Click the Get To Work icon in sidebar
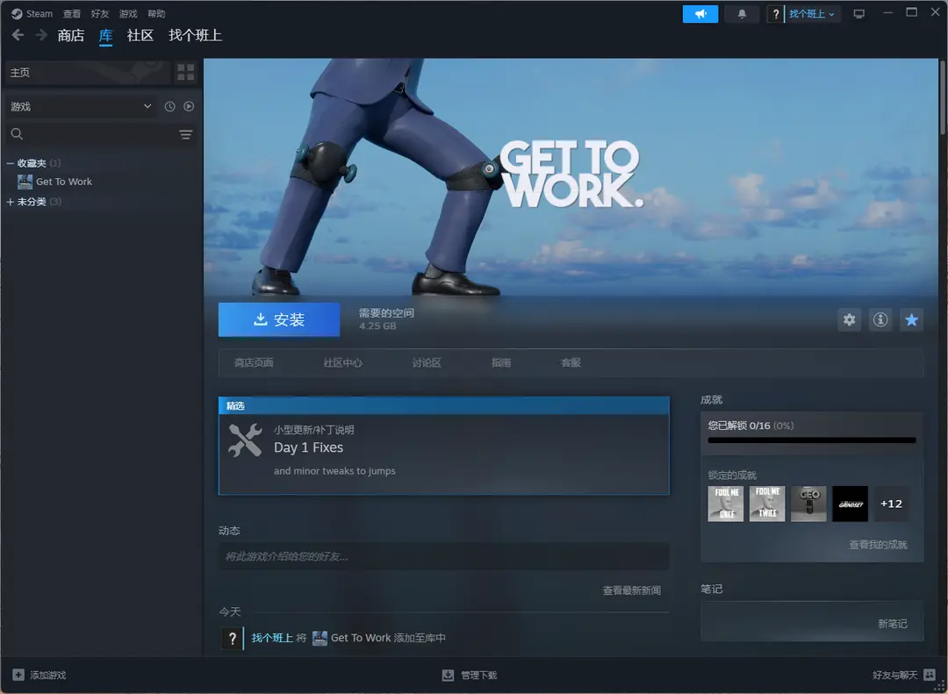 coord(25,182)
